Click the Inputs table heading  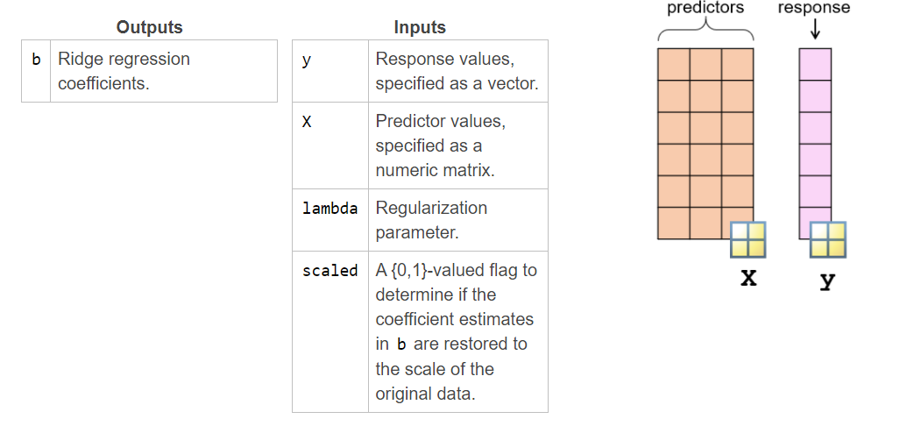[420, 27]
